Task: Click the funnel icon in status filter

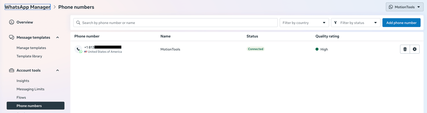Action: pos(335,23)
